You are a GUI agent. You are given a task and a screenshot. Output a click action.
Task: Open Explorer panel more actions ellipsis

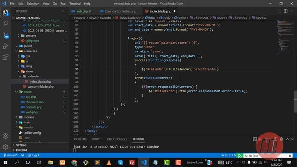[x=64, y=11]
